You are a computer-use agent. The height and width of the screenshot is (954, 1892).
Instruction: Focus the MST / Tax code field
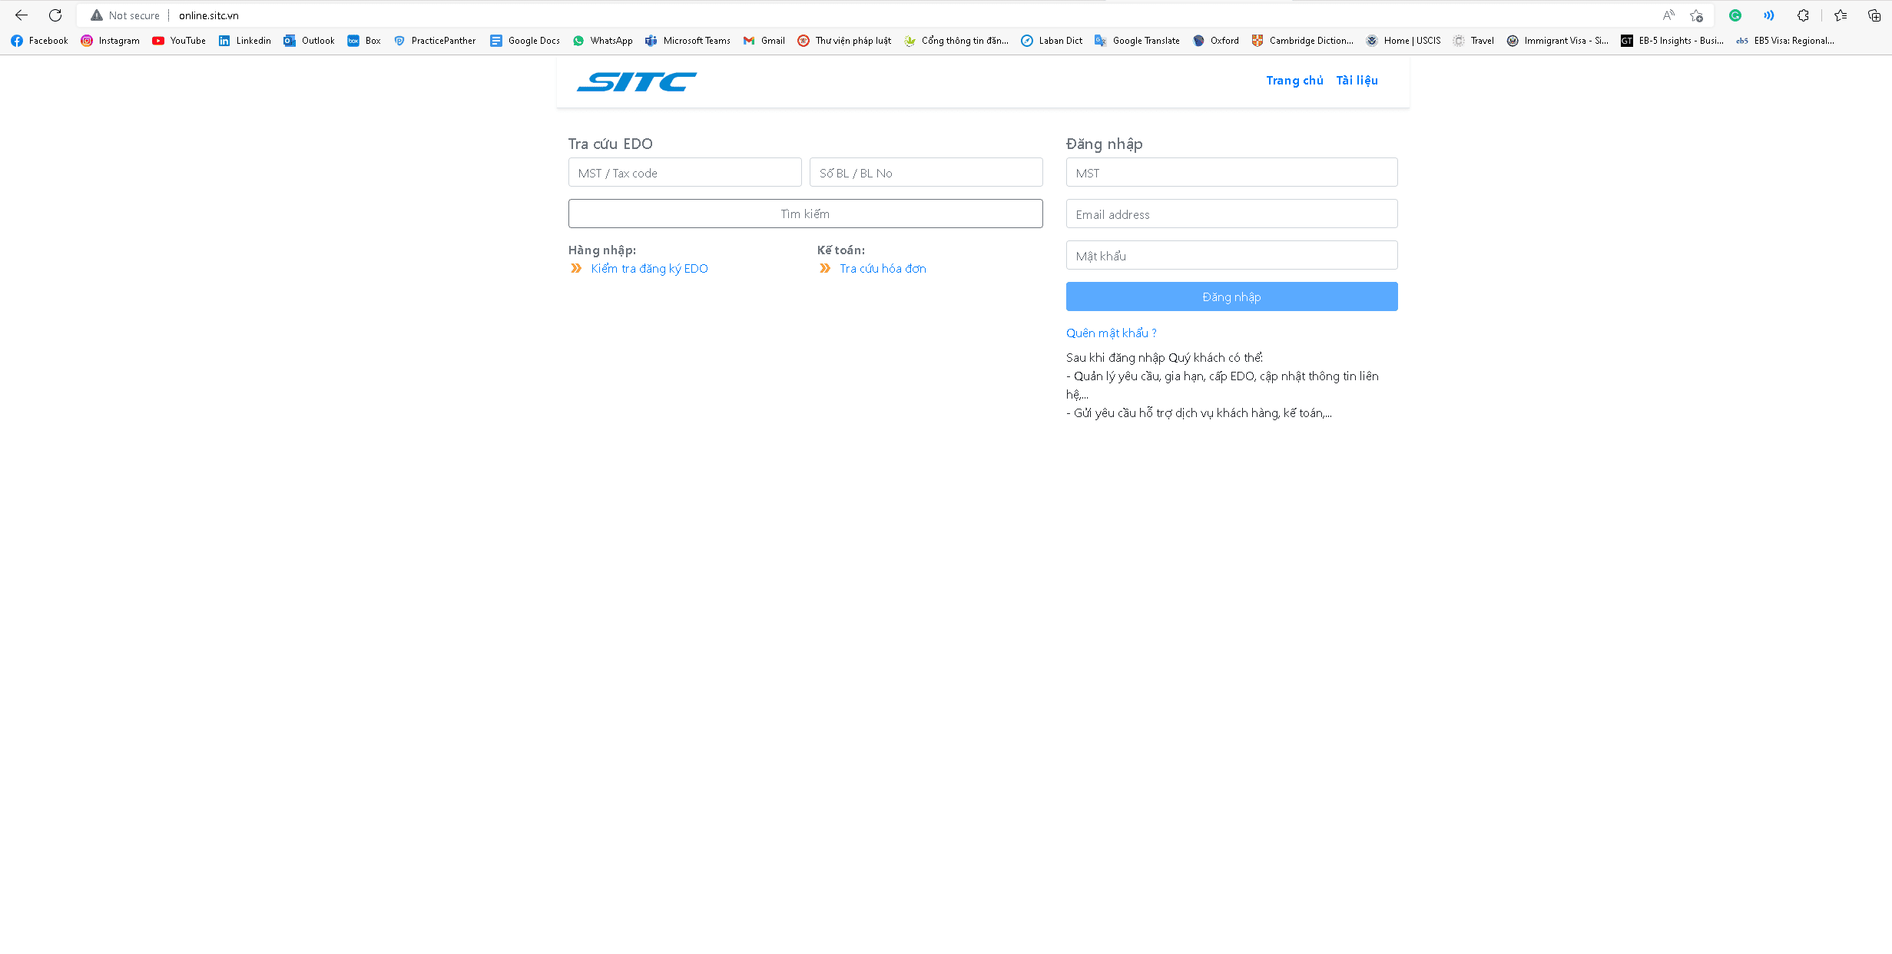pyautogui.click(x=684, y=173)
